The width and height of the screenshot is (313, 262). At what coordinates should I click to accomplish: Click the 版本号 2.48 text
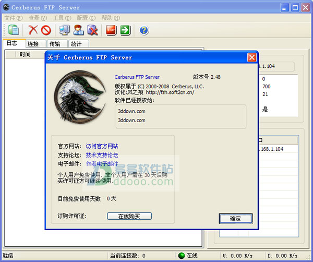pos(207,77)
